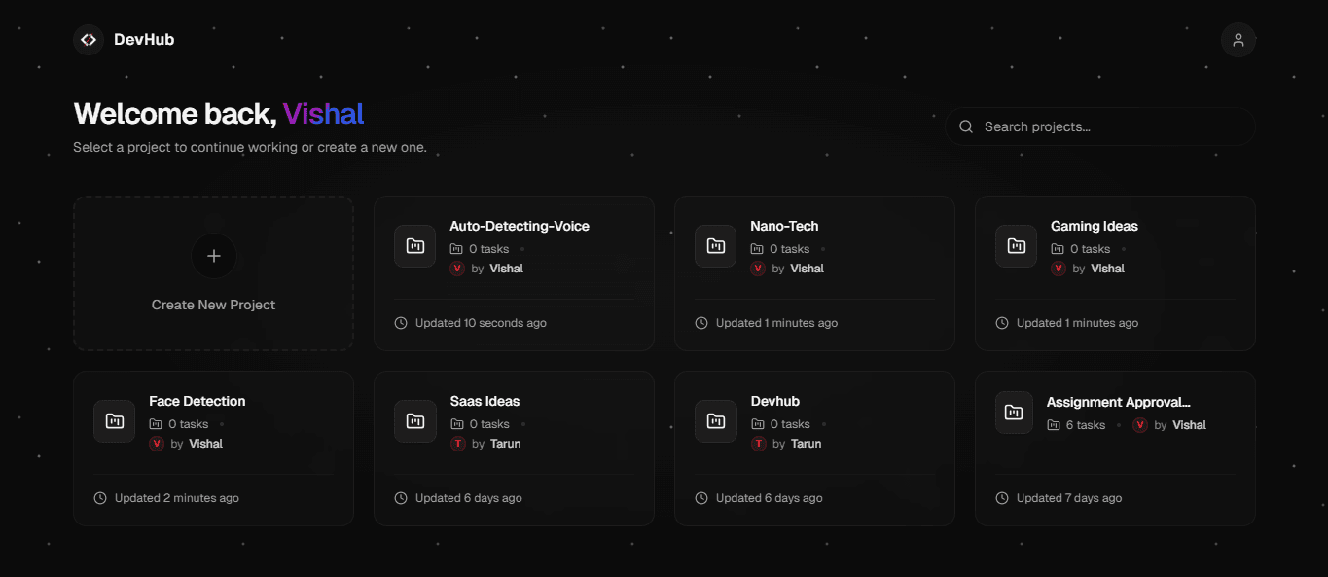Click the folder icon on Auto-Detecting-Voice card
Viewport: 1328px width, 577px height.
coord(414,246)
